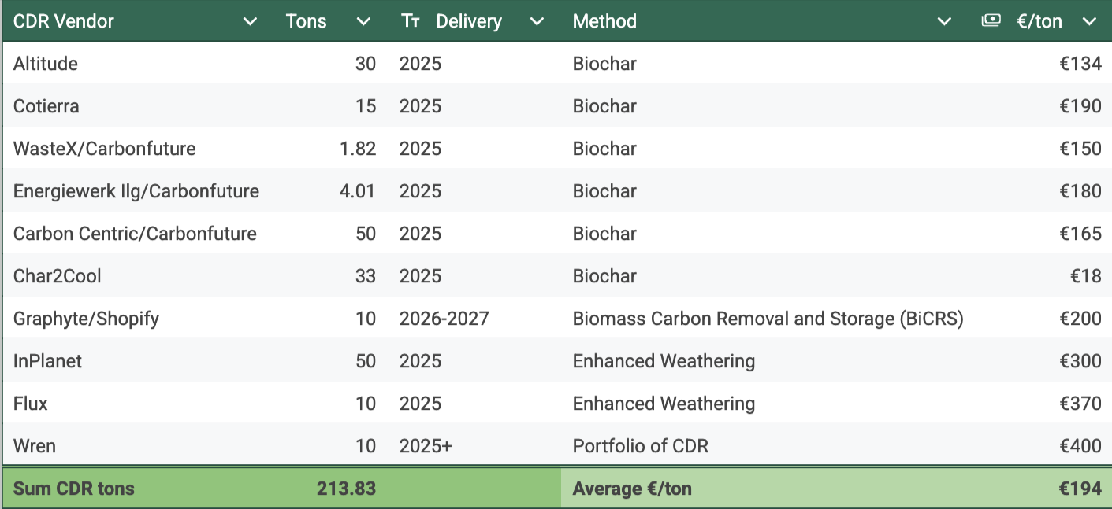Select the Wren vendor cell

[x=35, y=446]
